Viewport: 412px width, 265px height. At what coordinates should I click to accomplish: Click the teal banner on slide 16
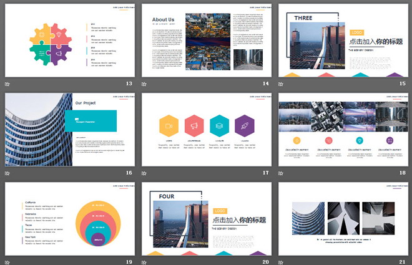pyautogui.click(x=91, y=121)
